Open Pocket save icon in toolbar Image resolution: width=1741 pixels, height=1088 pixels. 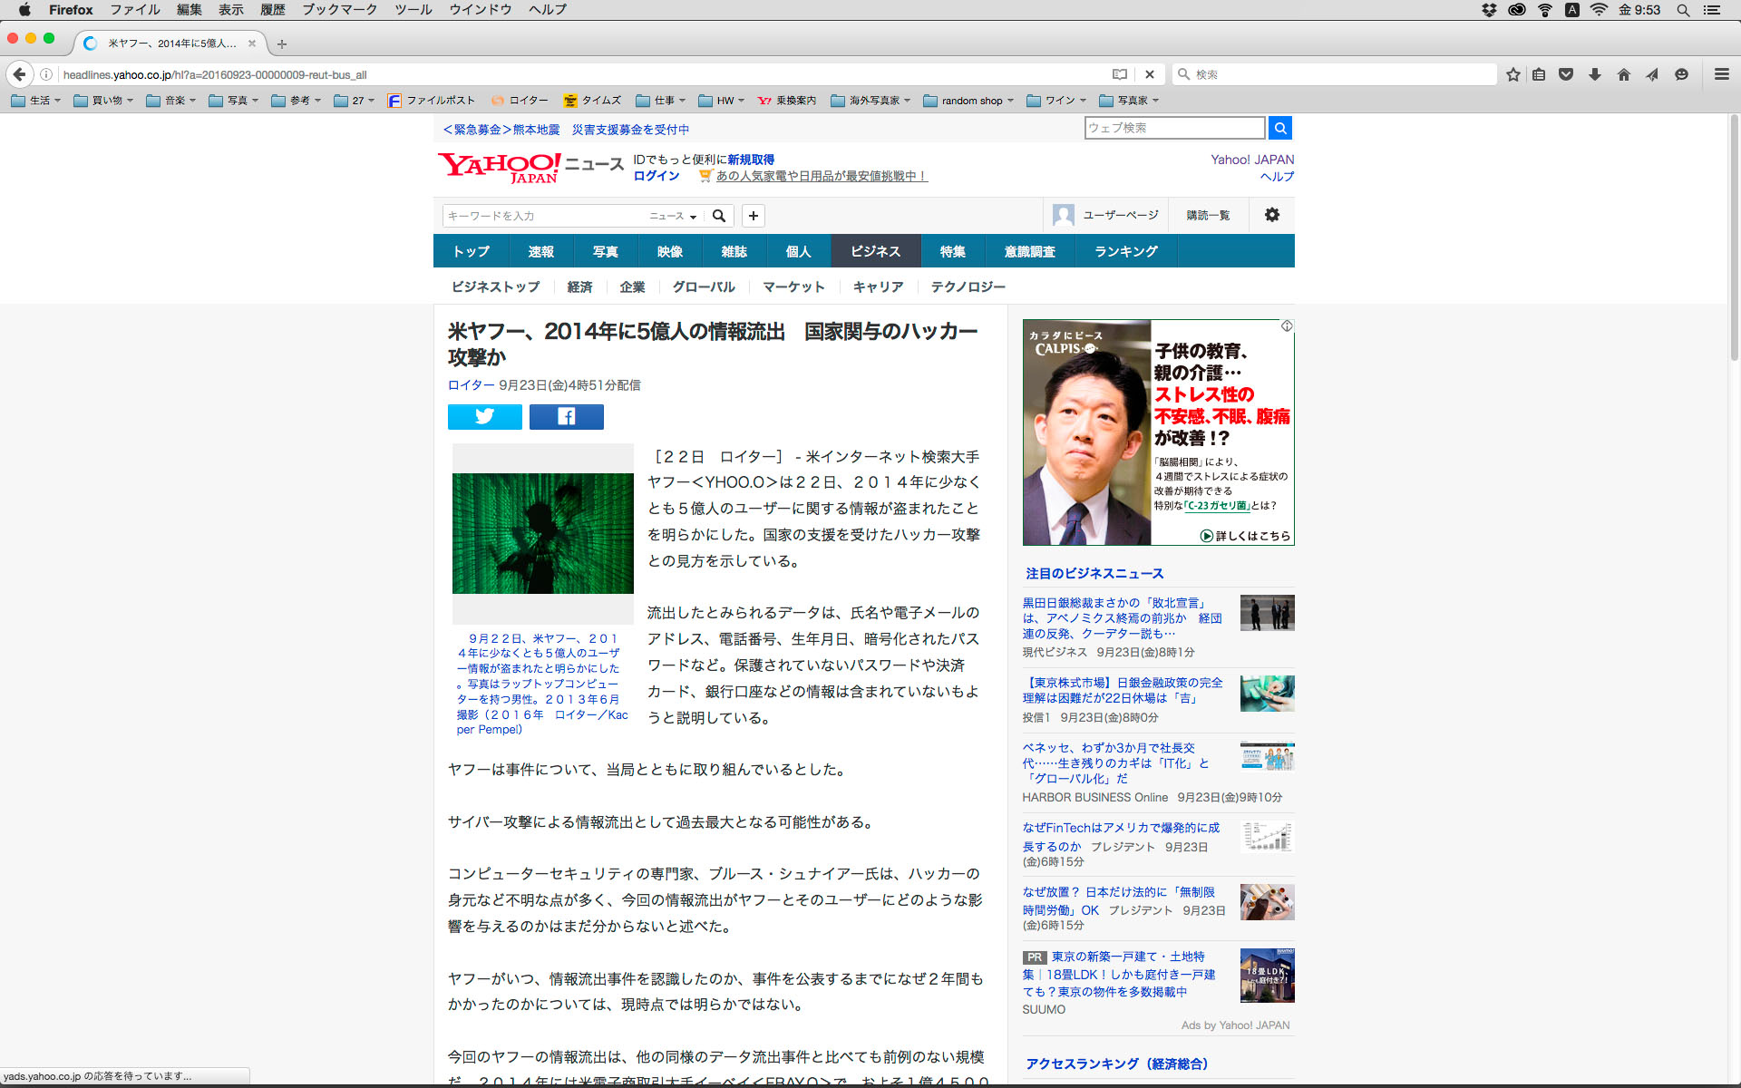[1566, 74]
